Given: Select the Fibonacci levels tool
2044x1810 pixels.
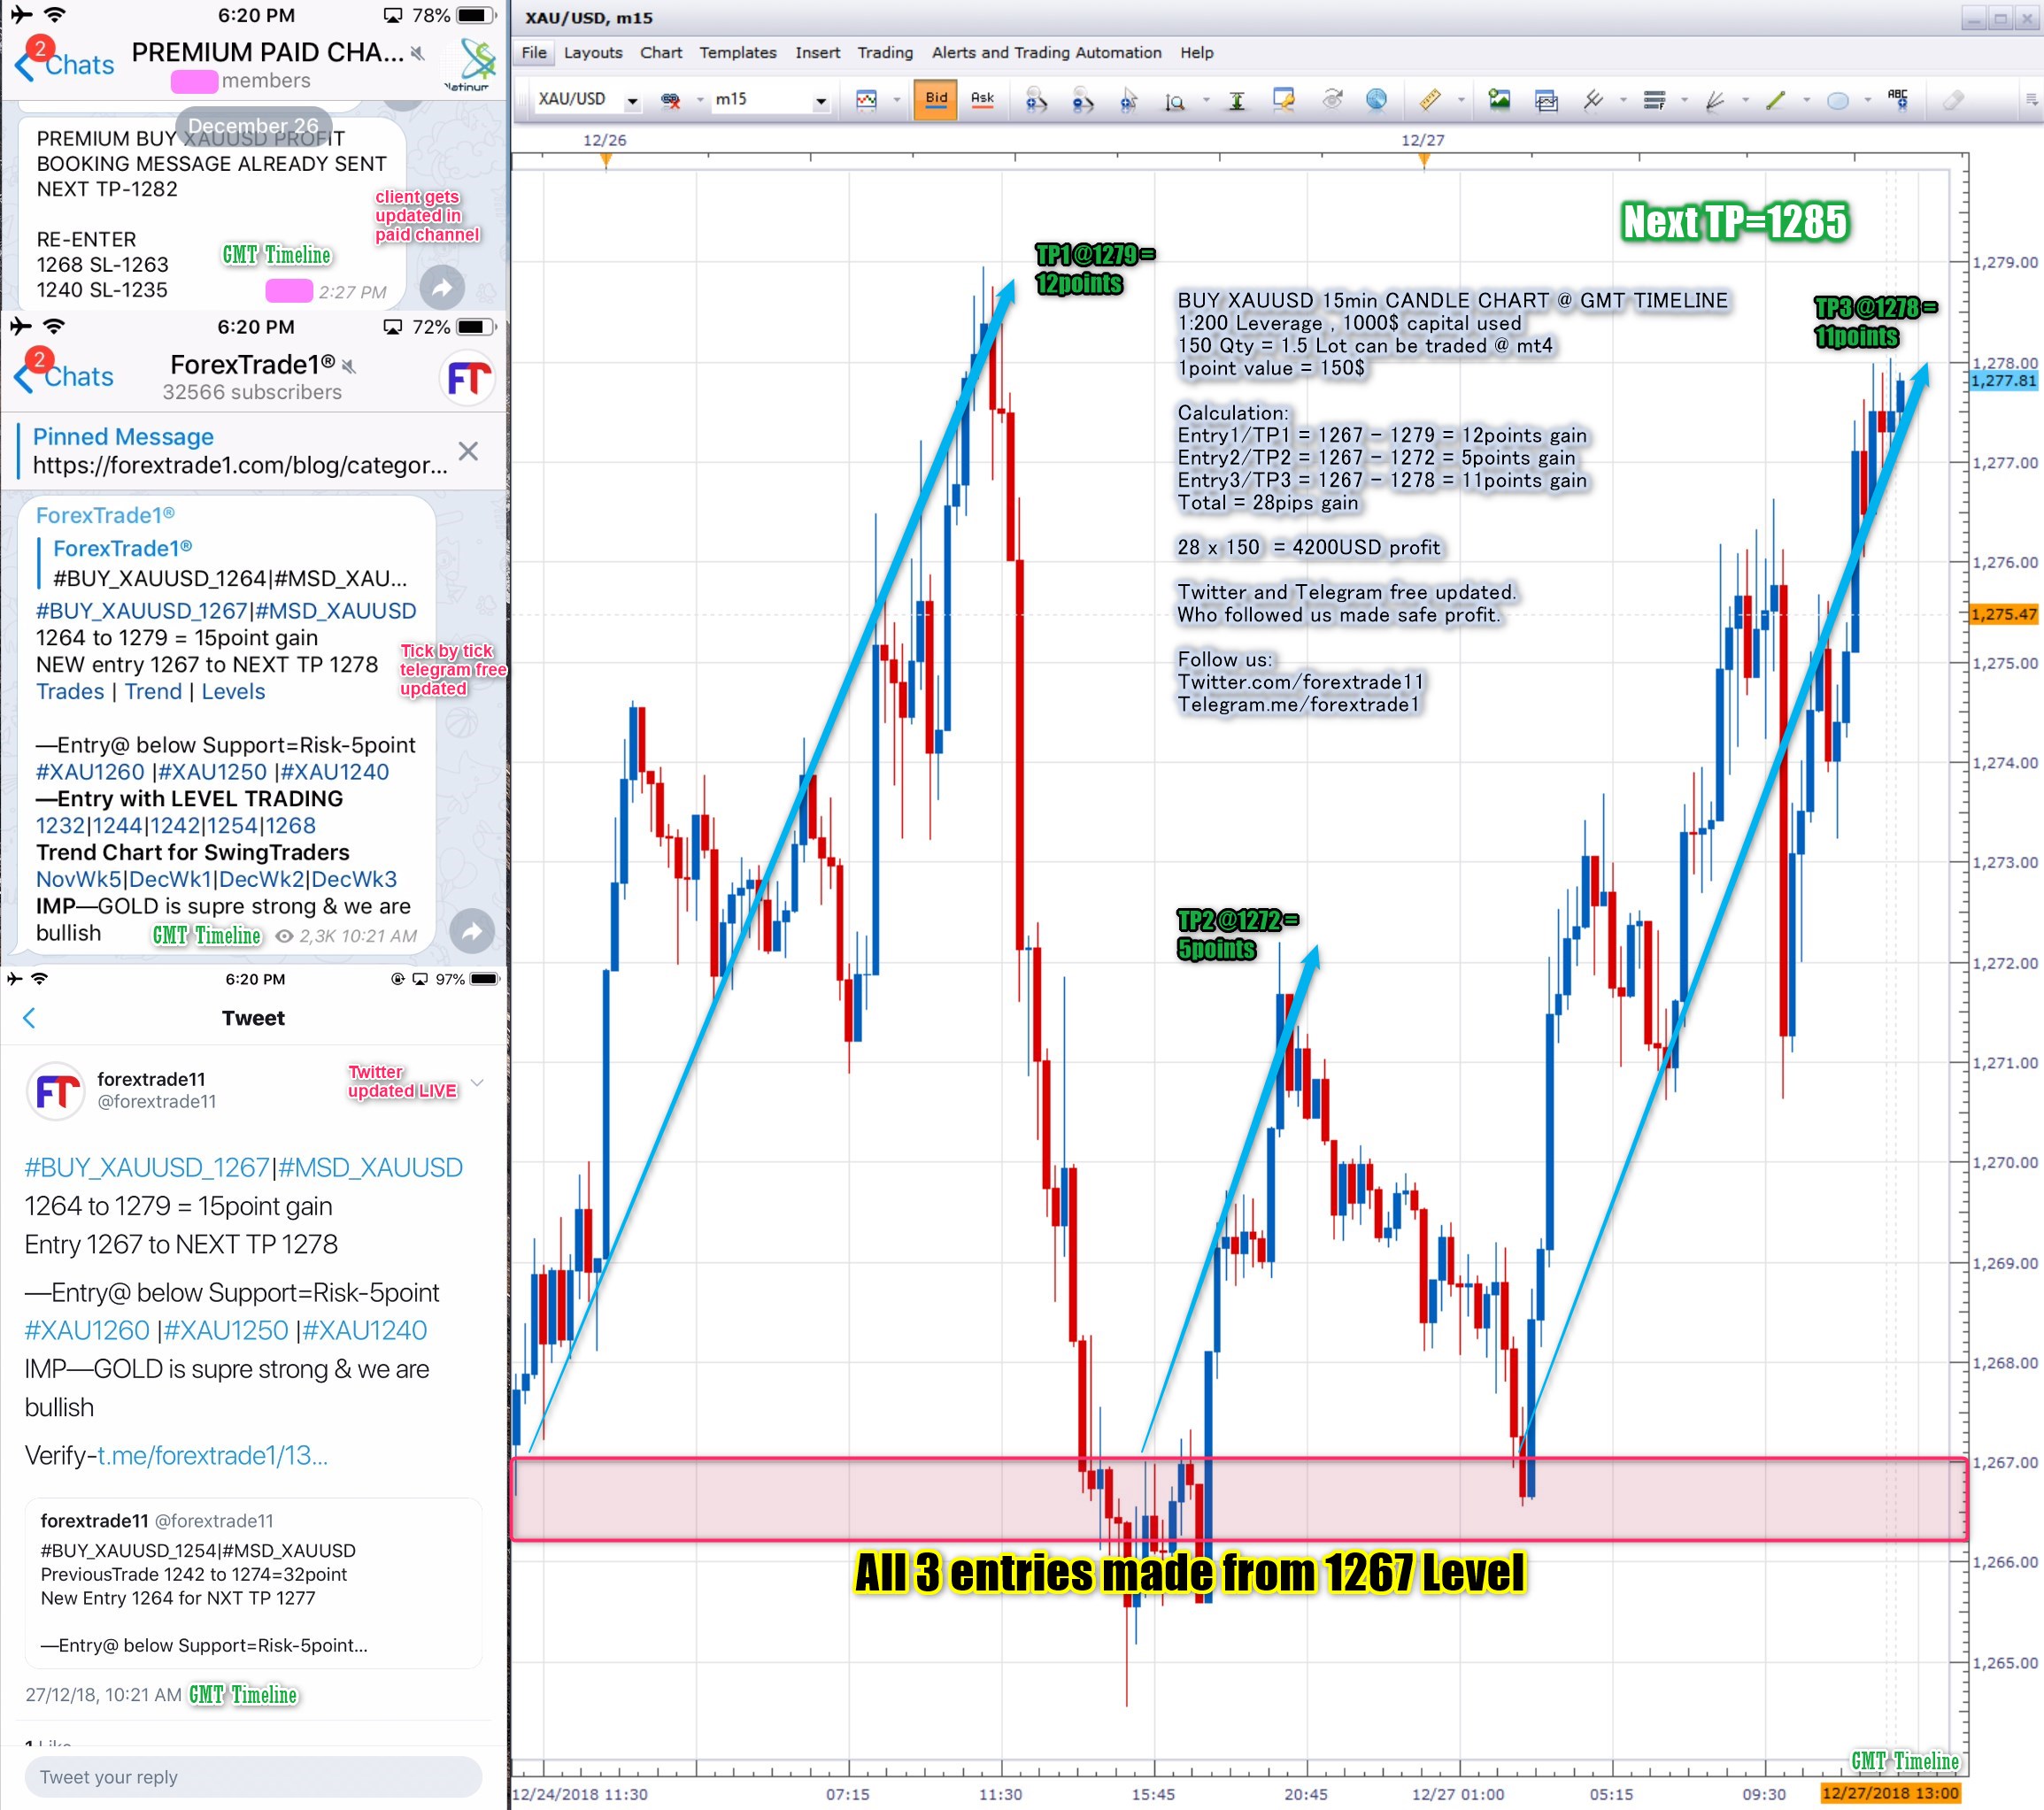Looking at the screenshot, I should (1655, 100).
